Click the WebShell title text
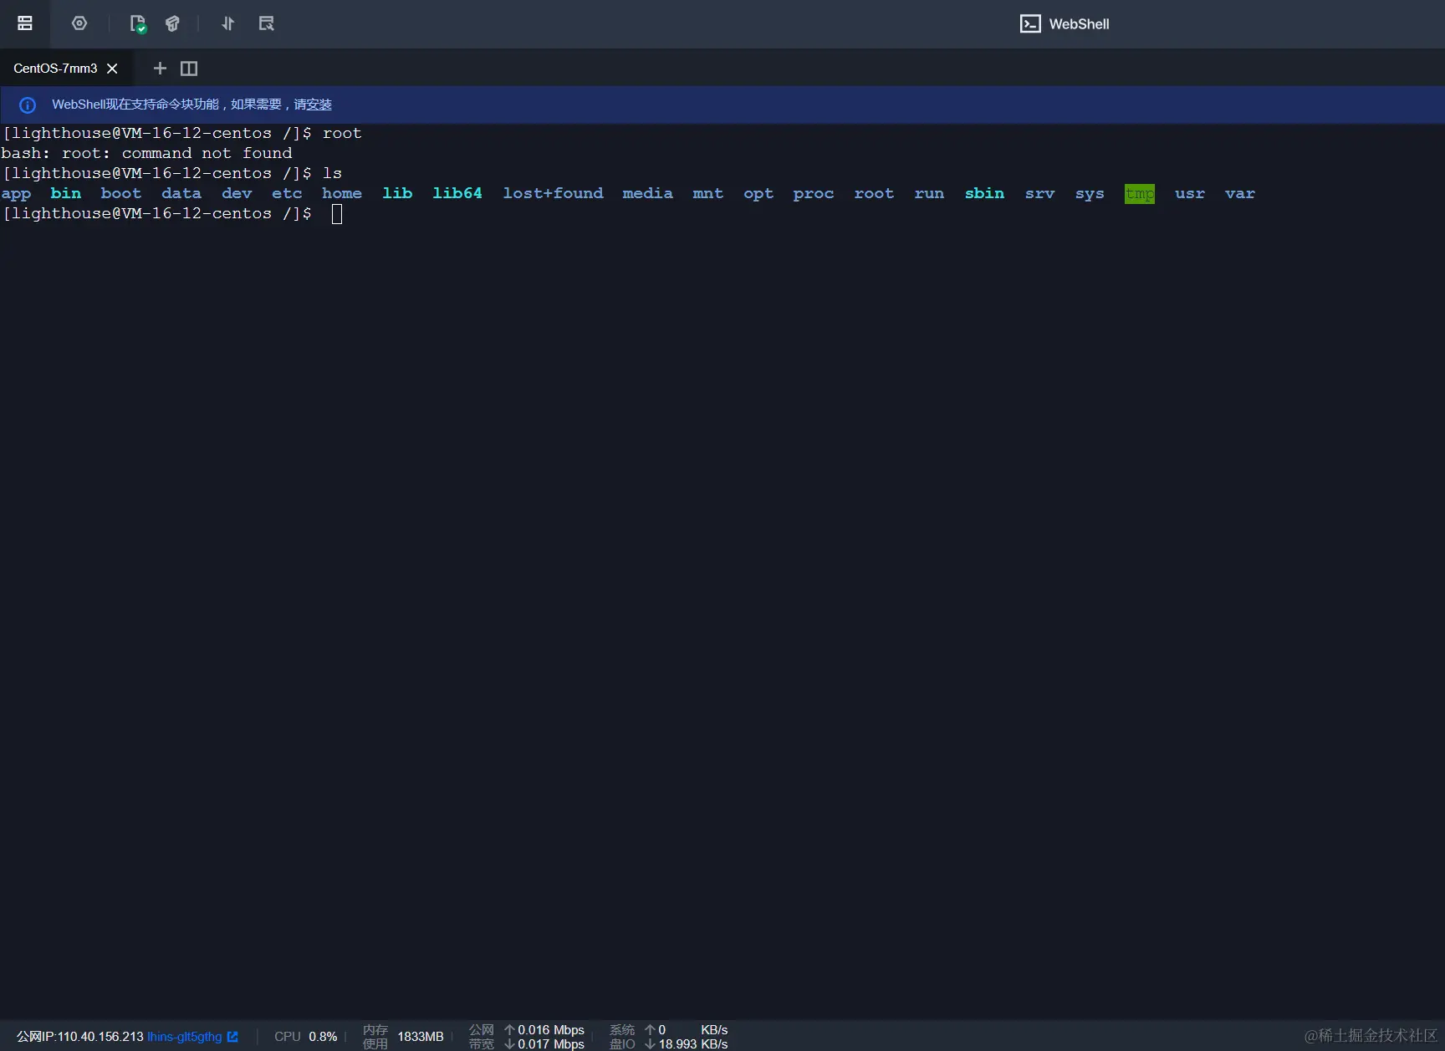The image size is (1445, 1051). (1079, 24)
